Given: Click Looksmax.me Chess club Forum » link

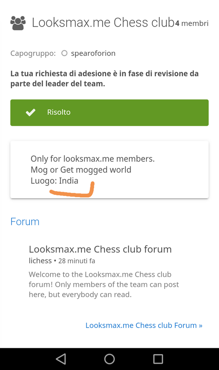Looking at the screenshot, I should [x=144, y=325].
